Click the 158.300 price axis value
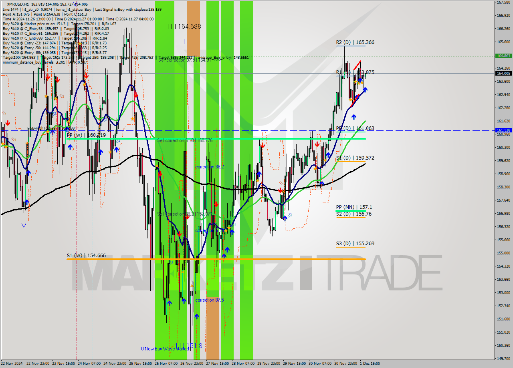 tap(503, 187)
